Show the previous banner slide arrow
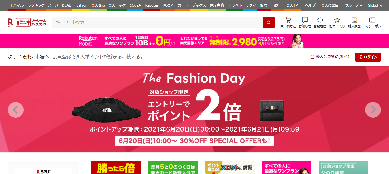Viewport: 389px width, 174px height. point(16,110)
